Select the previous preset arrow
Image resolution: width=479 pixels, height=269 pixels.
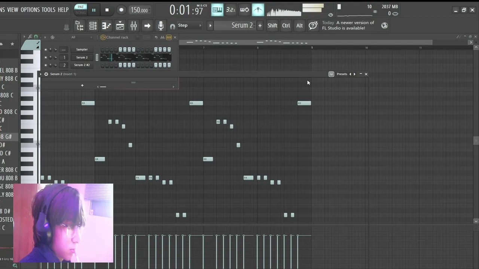(x=350, y=74)
